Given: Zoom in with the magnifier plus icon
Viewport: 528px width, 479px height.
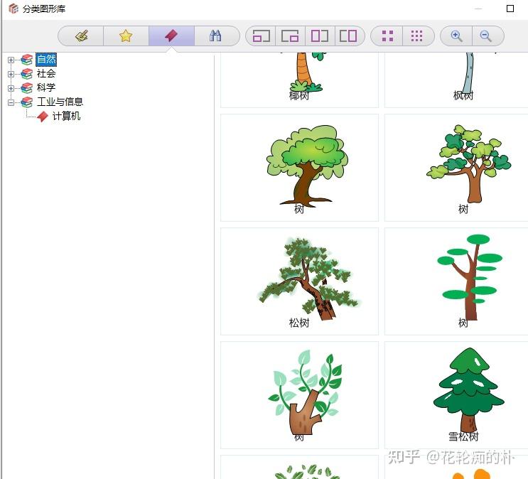Looking at the screenshot, I should [456, 36].
